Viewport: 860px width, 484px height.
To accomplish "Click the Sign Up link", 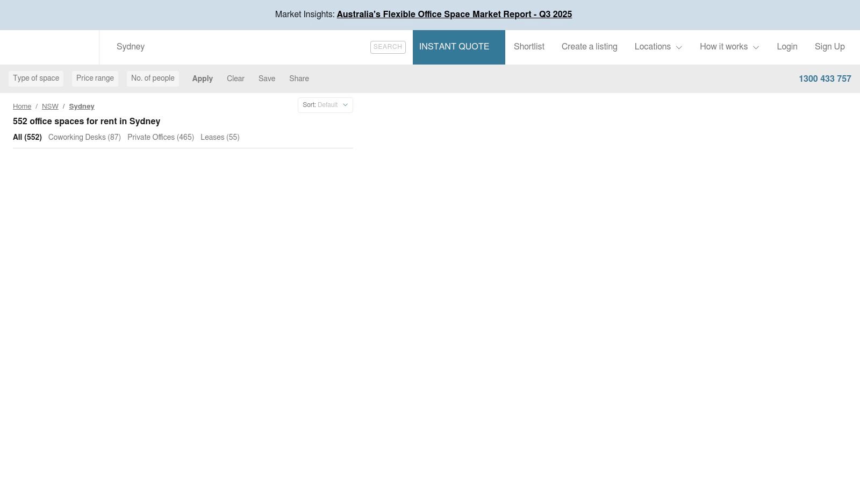I will coord(829,47).
